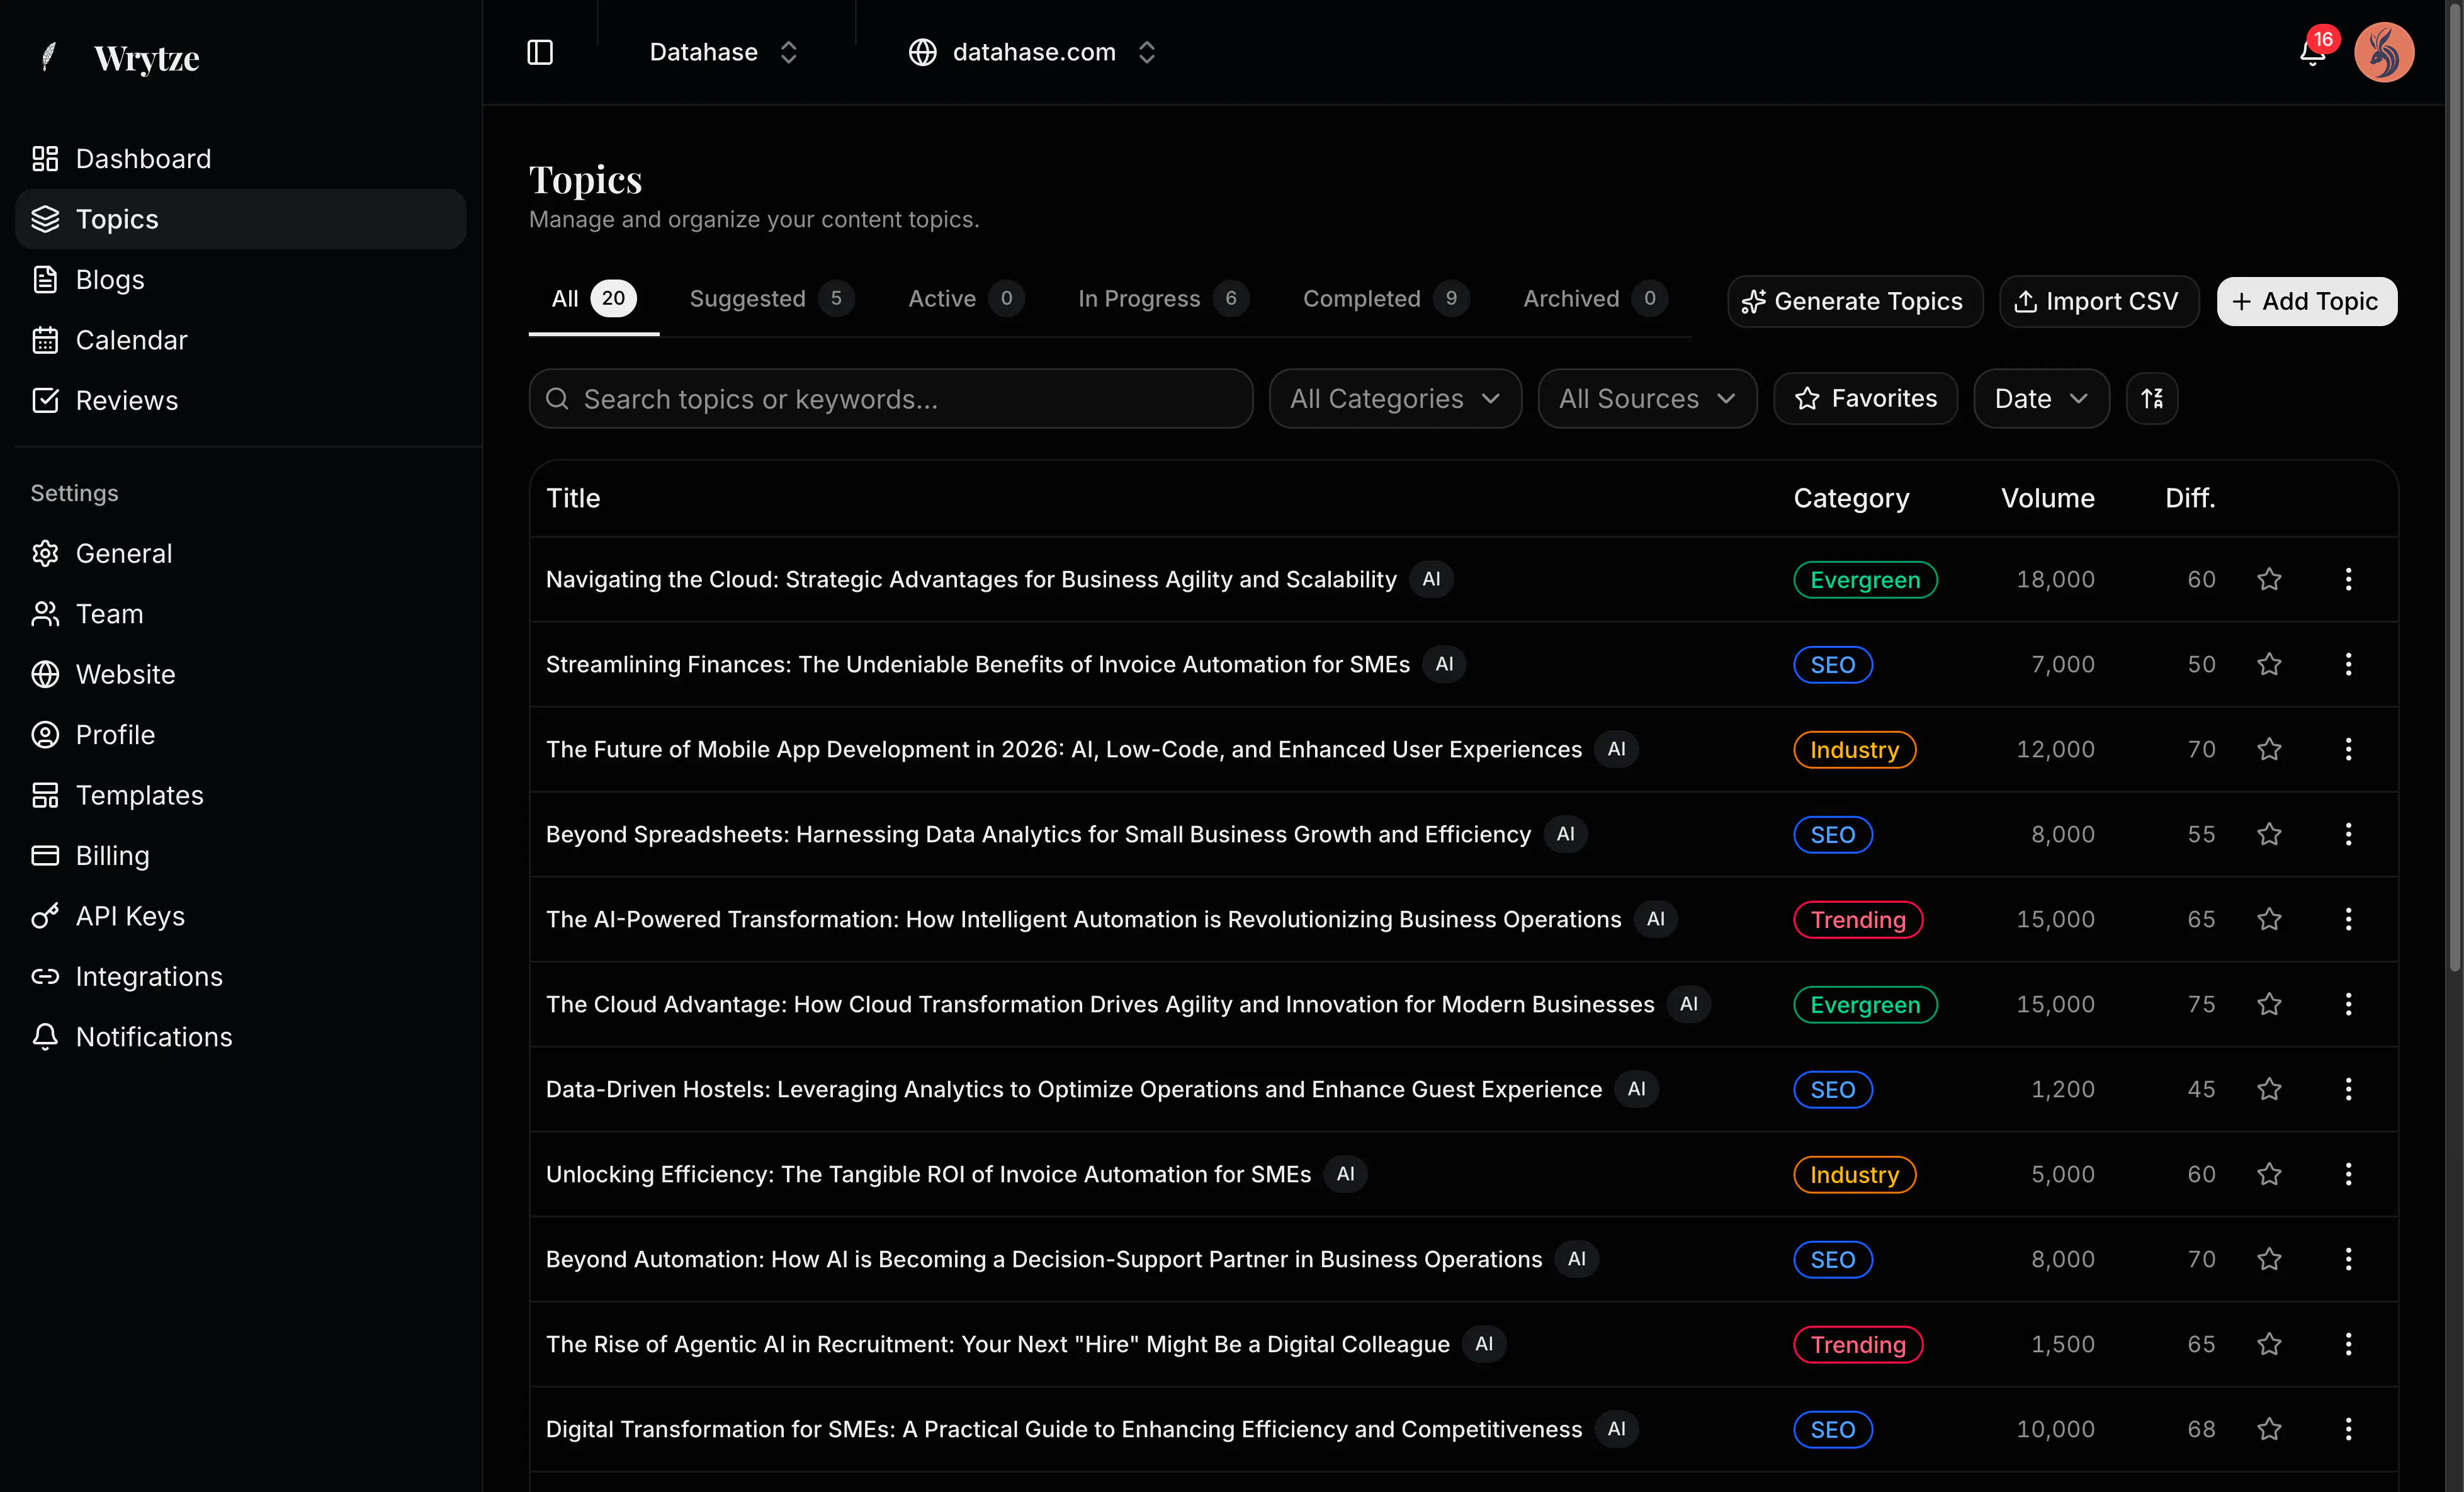The image size is (2464, 1492).
Task: Open row menu for Digital Transformation for SMEs topic
Action: tap(2348, 1430)
